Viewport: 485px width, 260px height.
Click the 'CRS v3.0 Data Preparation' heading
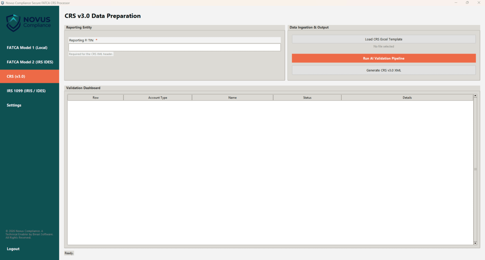[x=103, y=16]
